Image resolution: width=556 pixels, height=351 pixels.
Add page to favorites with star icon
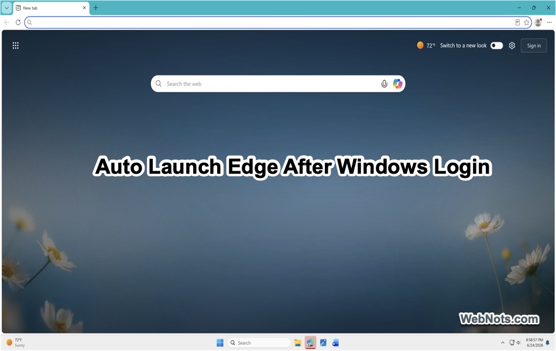point(527,23)
